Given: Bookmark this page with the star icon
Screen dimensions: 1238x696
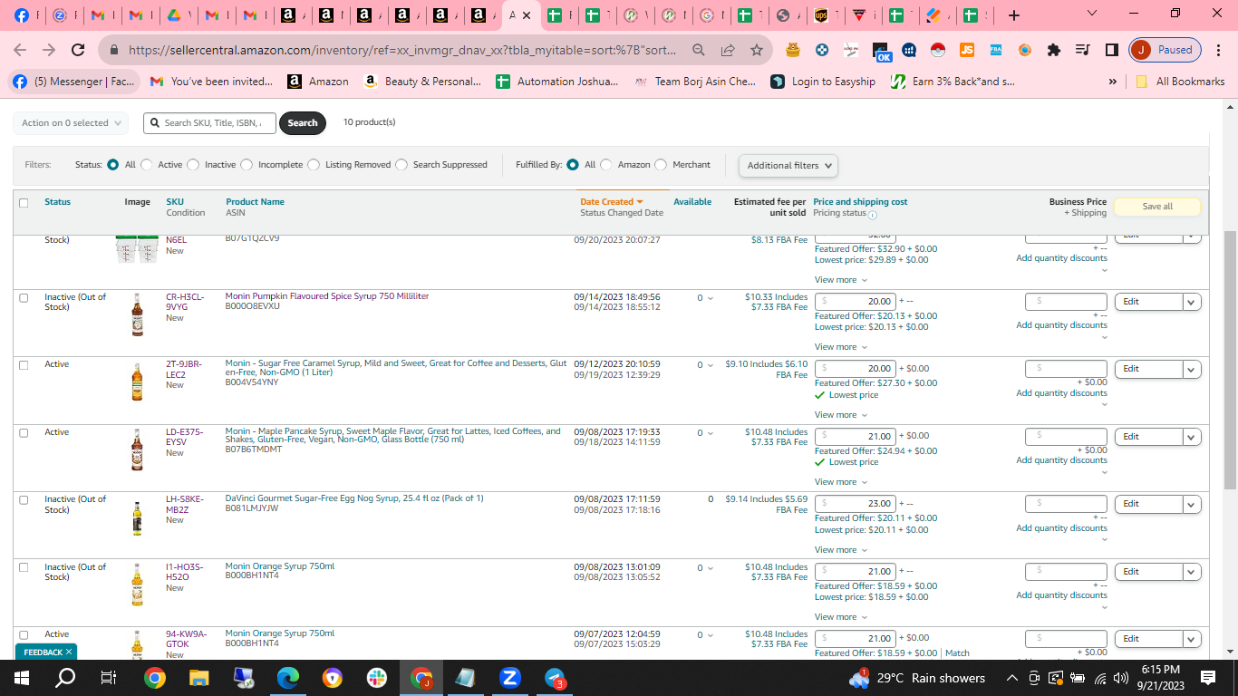Looking at the screenshot, I should pos(757,51).
